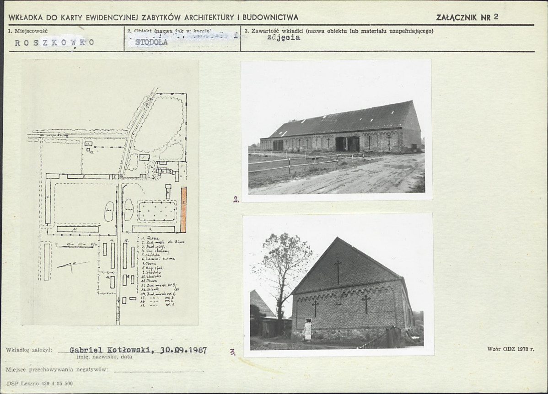Click legend entry '14. Bud. mieszk. nr 6'
This screenshot has height=394, width=548.
pyautogui.click(x=158, y=294)
